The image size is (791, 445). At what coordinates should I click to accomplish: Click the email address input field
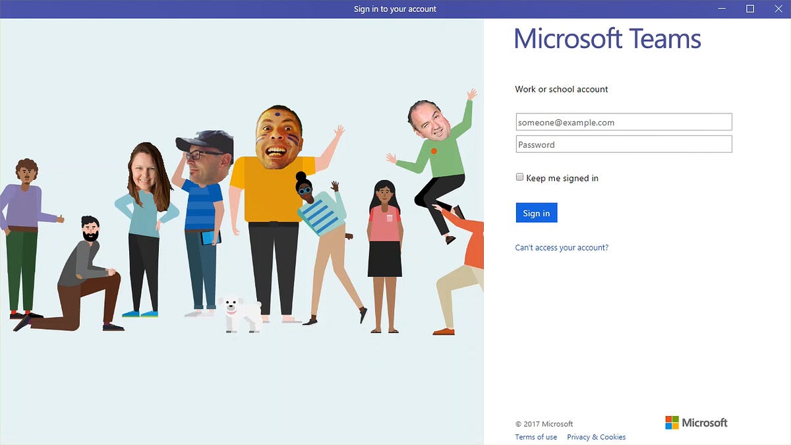(623, 121)
